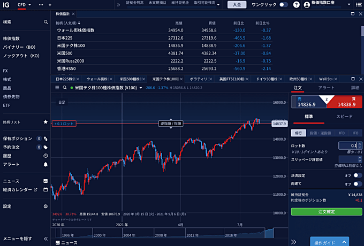This screenshot has height=246, width=364.
Task: Select the 指値・逆指値 order type
Action: pyautogui.click(x=320, y=133)
